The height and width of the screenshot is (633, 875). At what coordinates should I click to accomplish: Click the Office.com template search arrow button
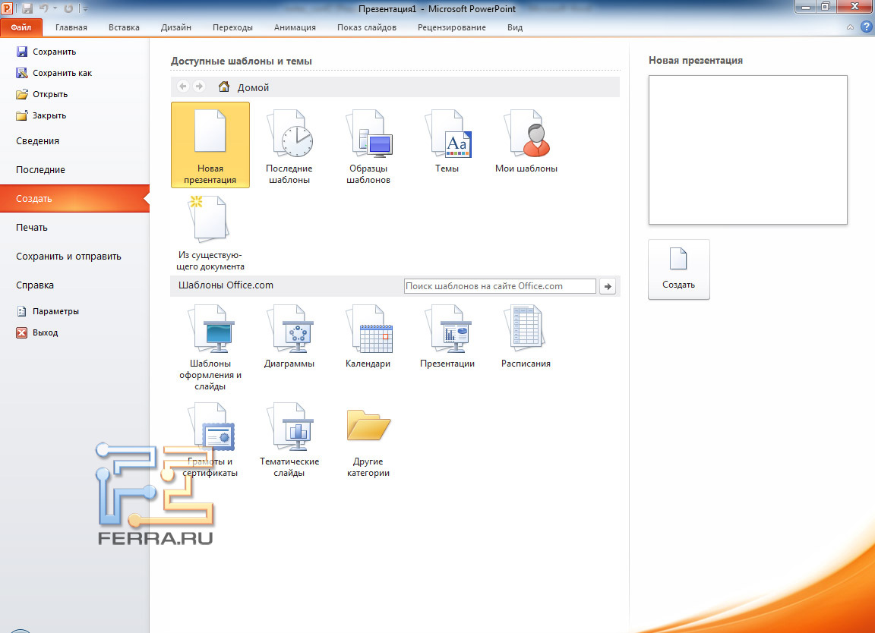coord(608,286)
